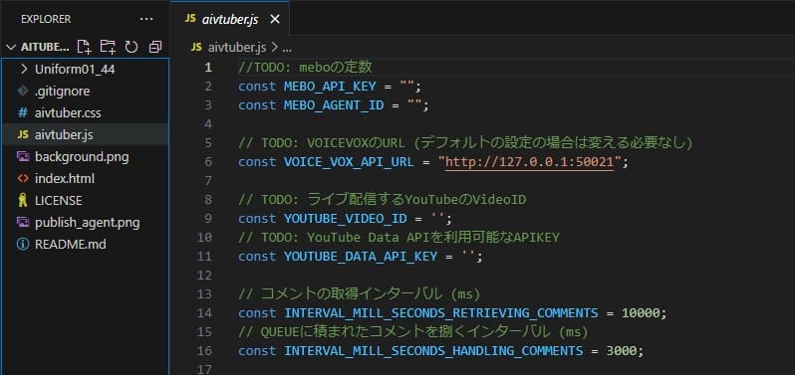
Task: Click line number 14 in the gutter
Action: [205, 312]
